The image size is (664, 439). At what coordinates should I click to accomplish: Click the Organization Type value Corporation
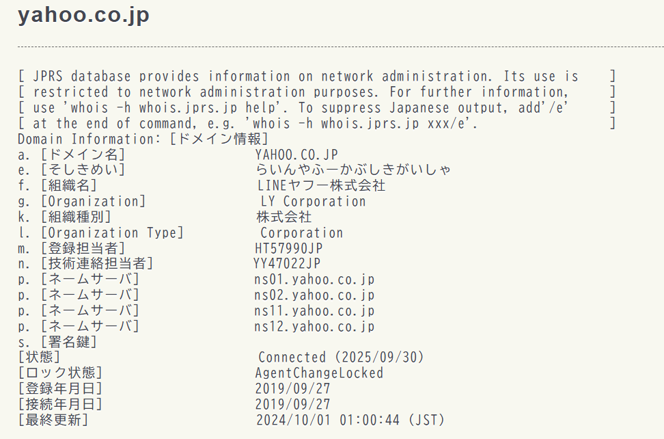coord(301,232)
